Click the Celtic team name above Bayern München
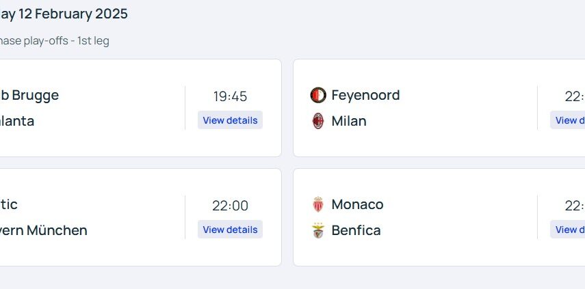The width and height of the screenshot is (585, 289). coord(10,204)
